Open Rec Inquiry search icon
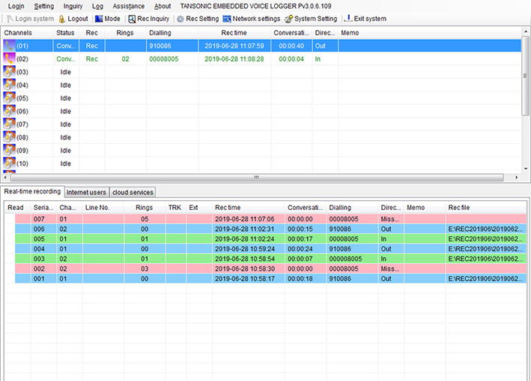531x381 pixels. 132,19
